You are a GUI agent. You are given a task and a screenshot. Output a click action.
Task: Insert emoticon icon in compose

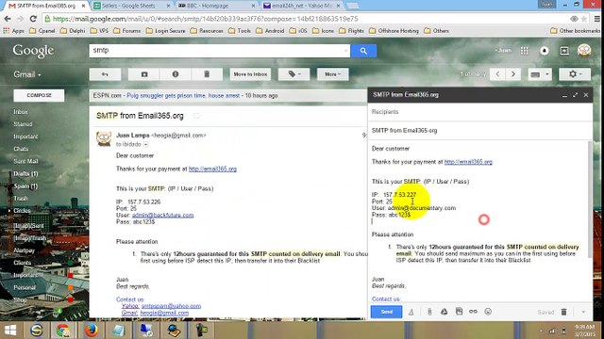488,312
